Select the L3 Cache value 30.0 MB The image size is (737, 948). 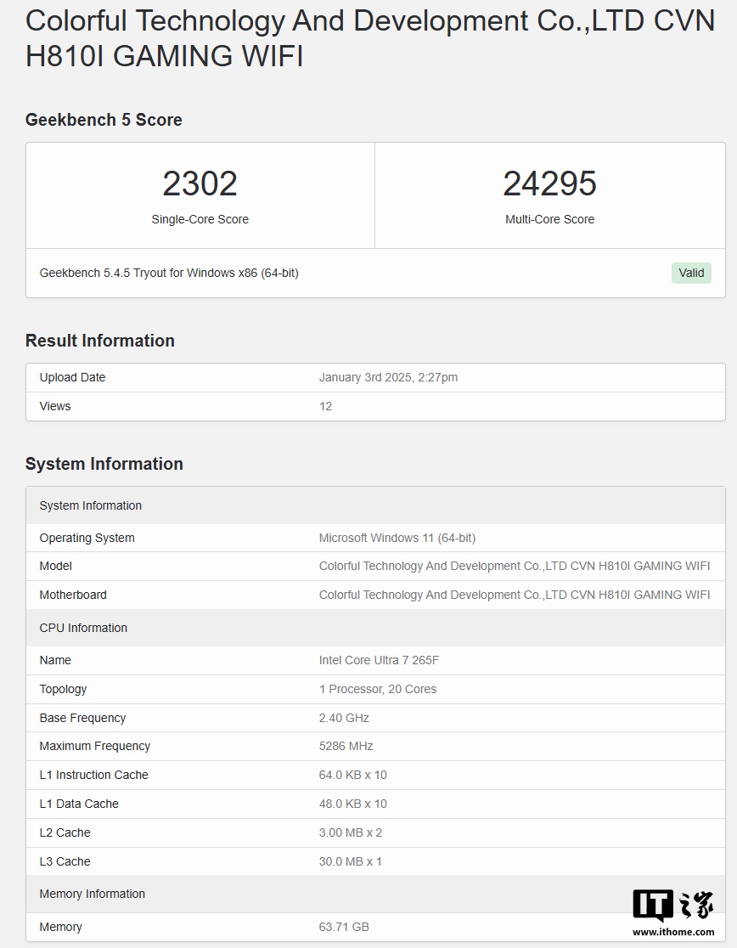(x=350, y=861)
